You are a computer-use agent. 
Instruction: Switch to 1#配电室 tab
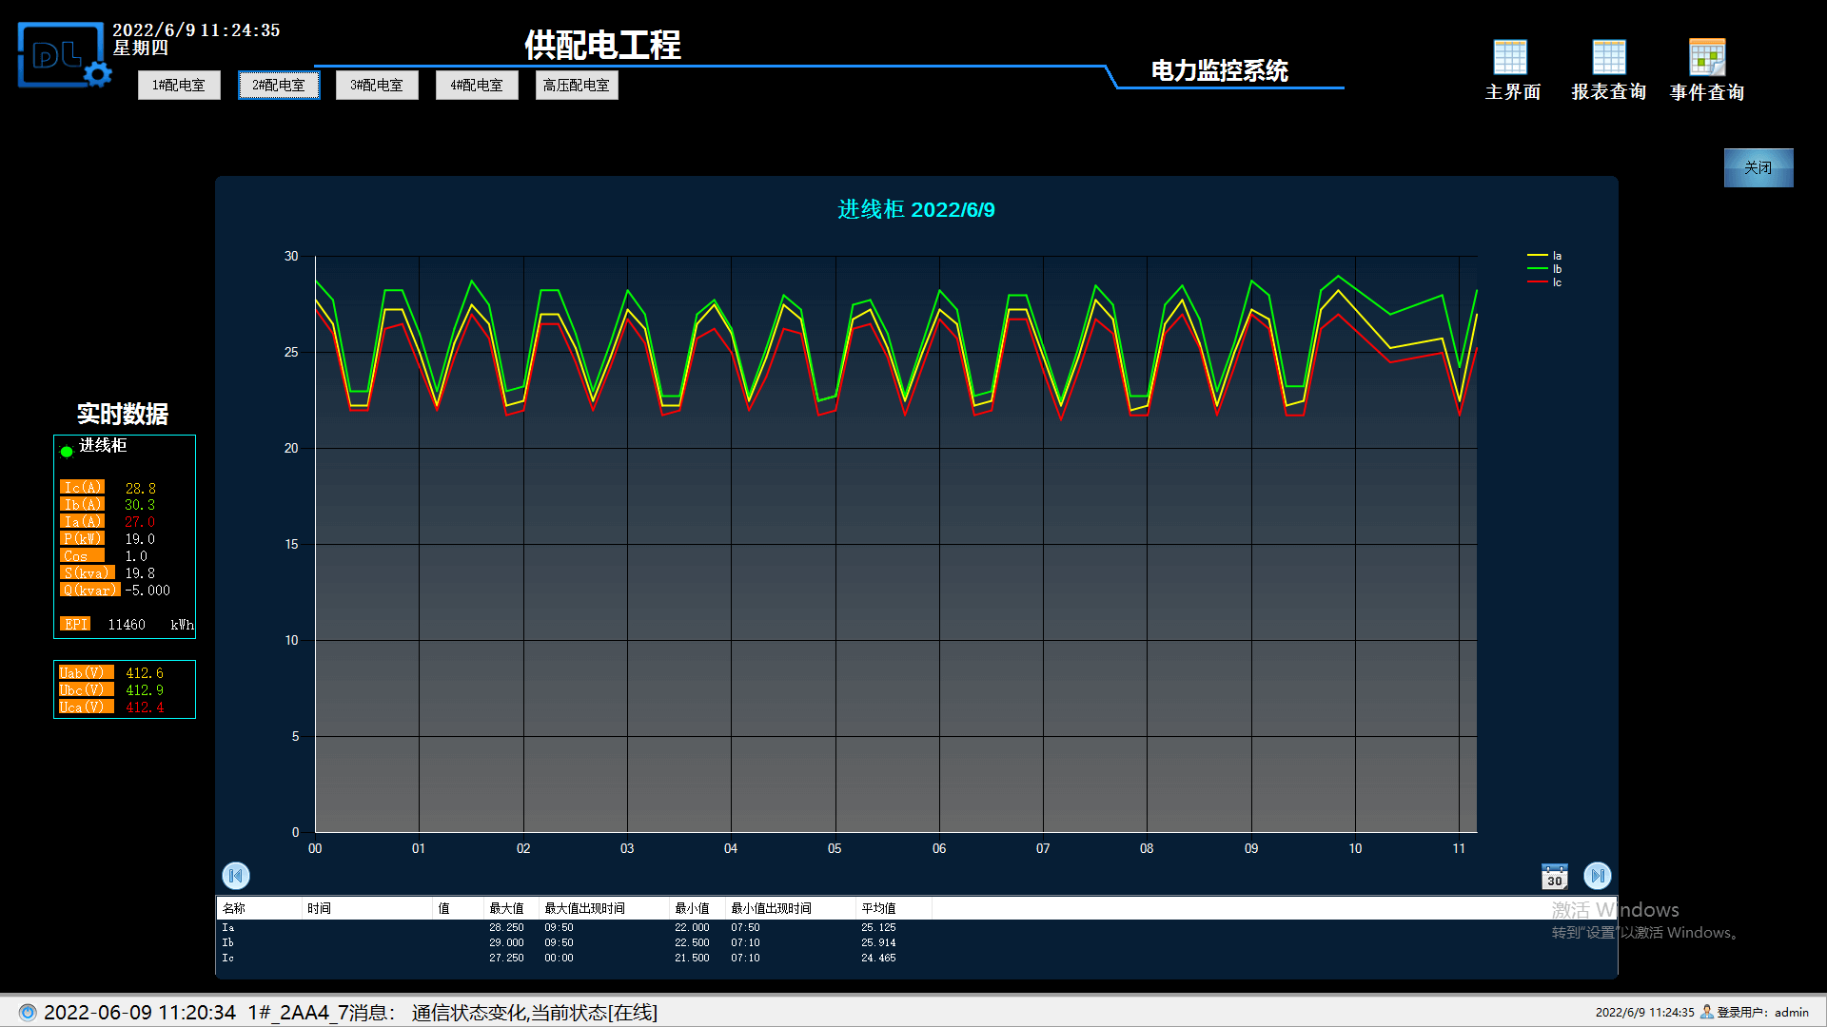coord(179,85)
